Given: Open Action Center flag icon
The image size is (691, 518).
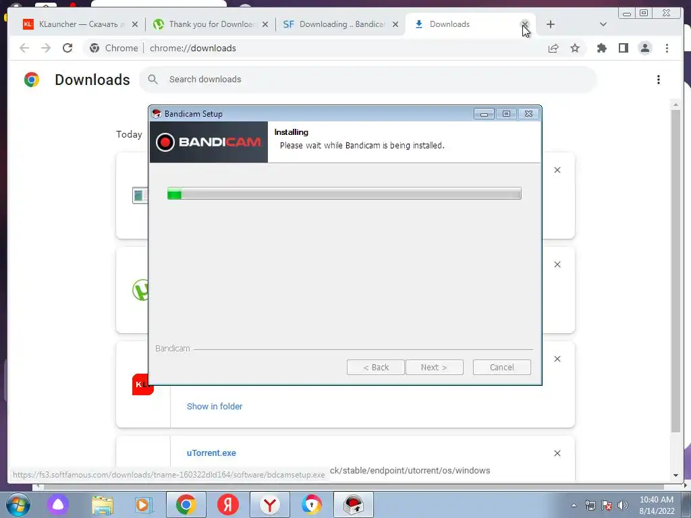Looking at the screenshot, I should [x=607, y=505].
